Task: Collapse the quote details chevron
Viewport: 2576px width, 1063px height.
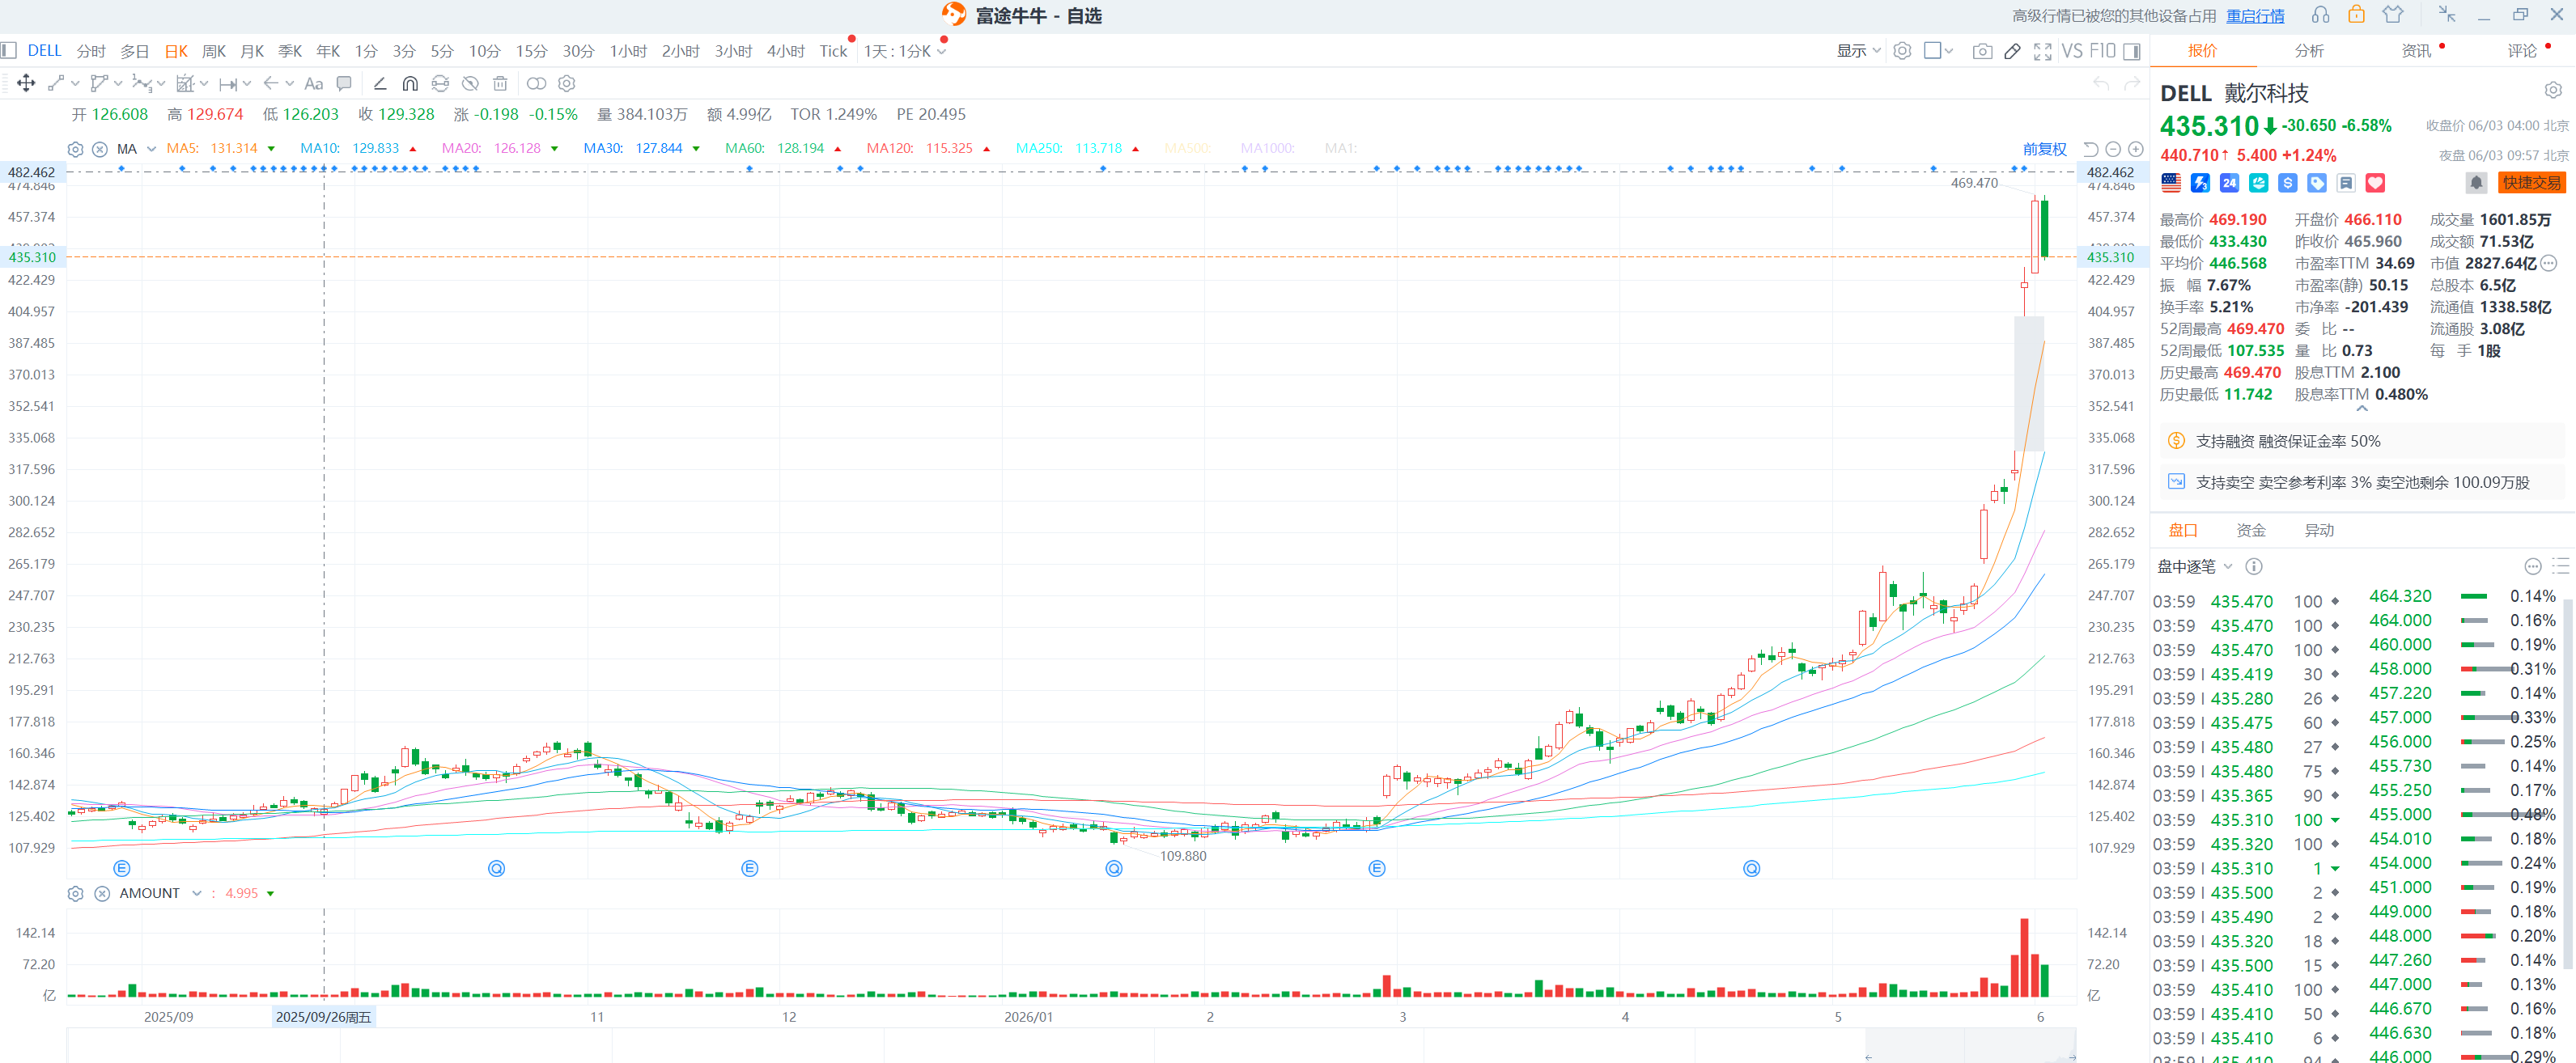Action: pos(2362,408)
